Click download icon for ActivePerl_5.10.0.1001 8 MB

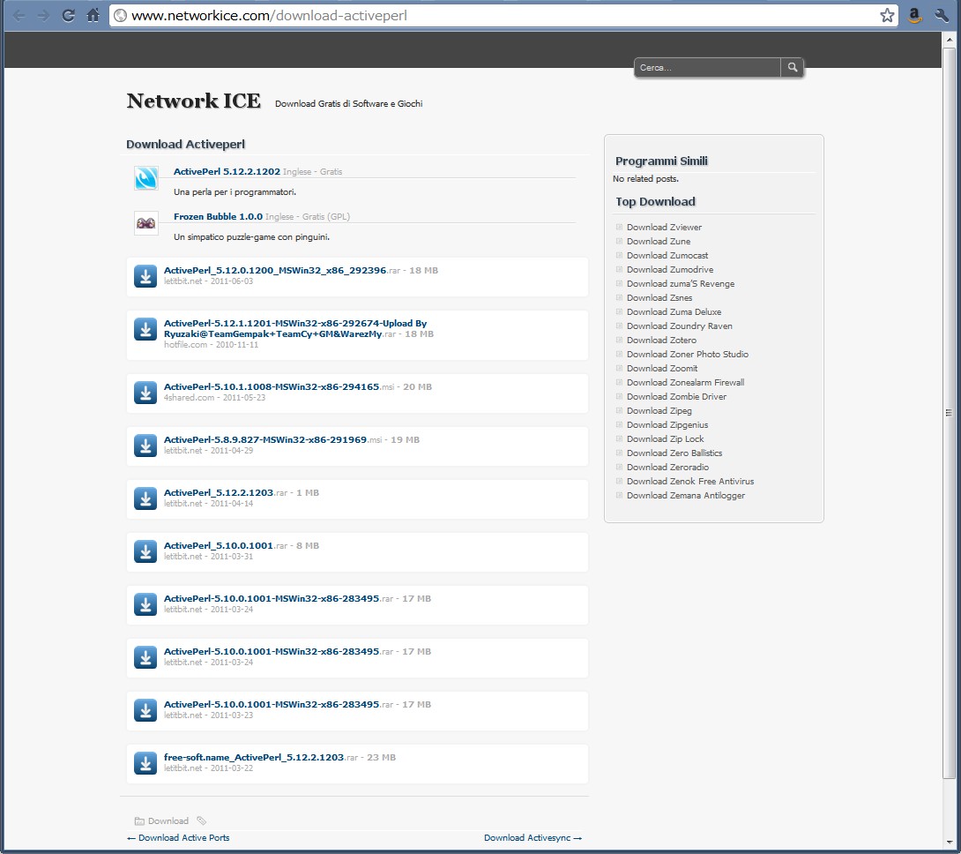pos(145,551)
